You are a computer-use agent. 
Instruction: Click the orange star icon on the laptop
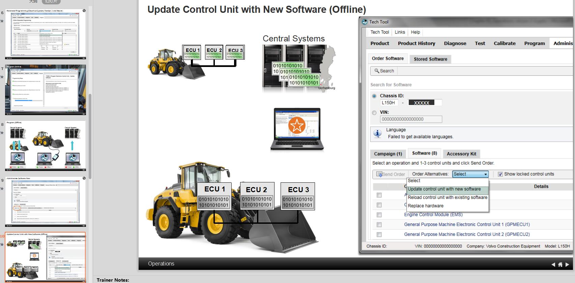[297, 126]
